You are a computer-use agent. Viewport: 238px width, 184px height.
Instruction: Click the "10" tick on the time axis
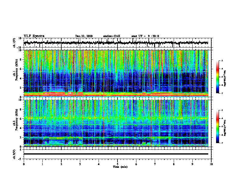pyautogui.click(x=211, y=164)
